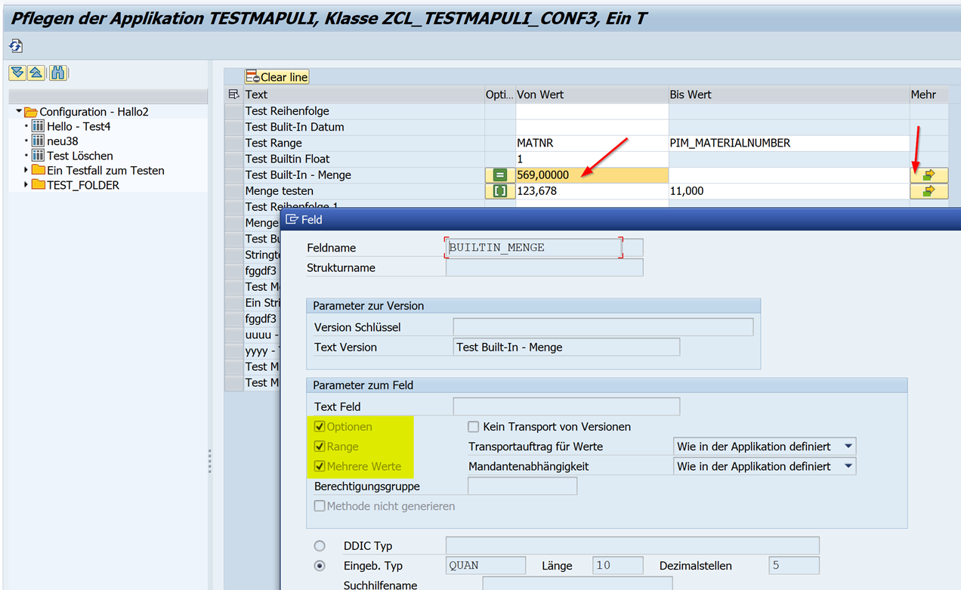Open the Mandantenabhängigkeit dropdown
Screen dimensions: 961x590
(848, 466)
